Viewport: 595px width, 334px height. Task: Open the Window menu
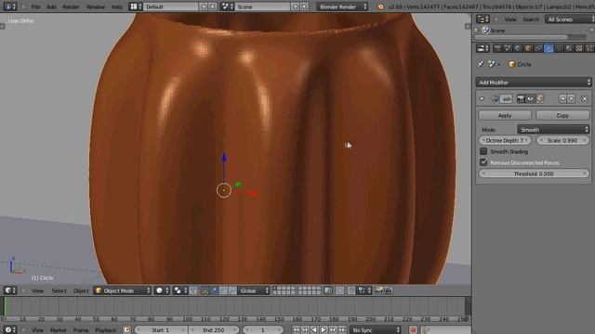point(95,6)
